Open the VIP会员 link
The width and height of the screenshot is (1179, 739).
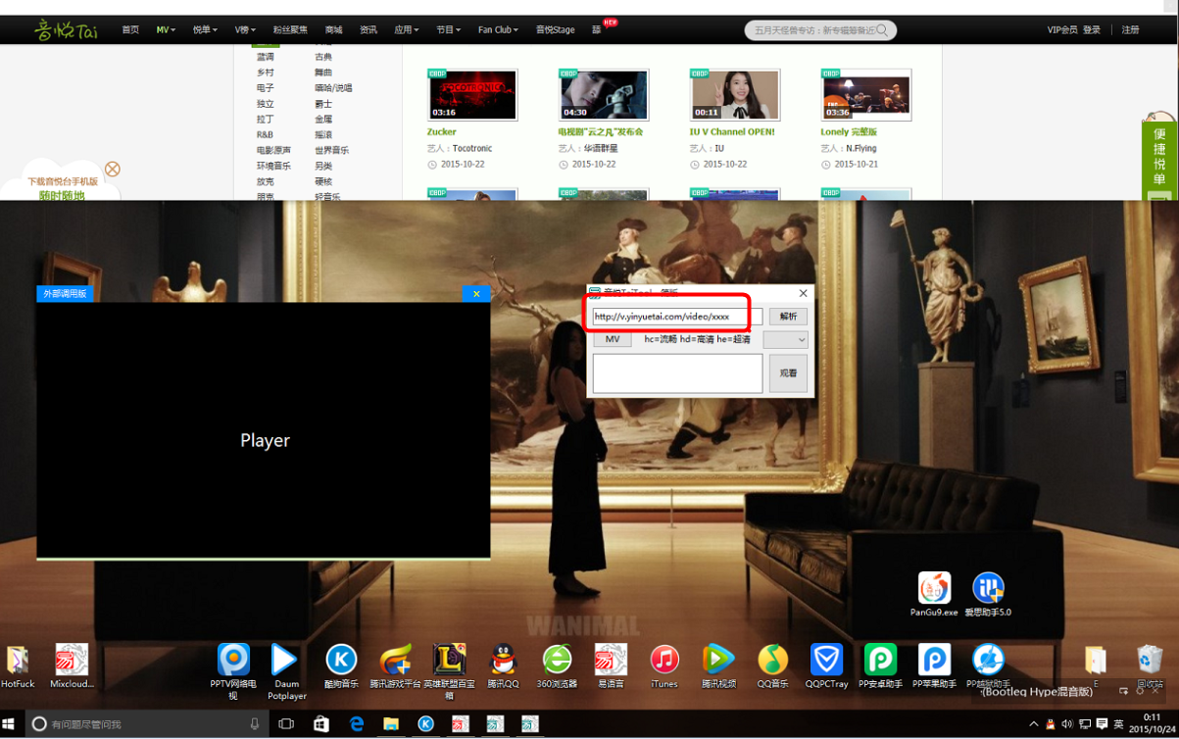pos(1061,30)
